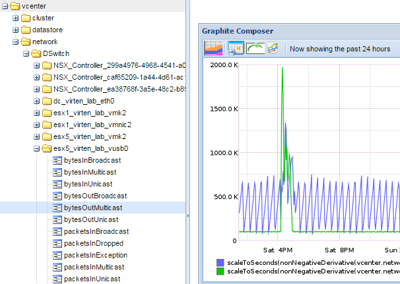Select the vcenter tree node
This screenshot has width=400, height=284.
point(34,6)
